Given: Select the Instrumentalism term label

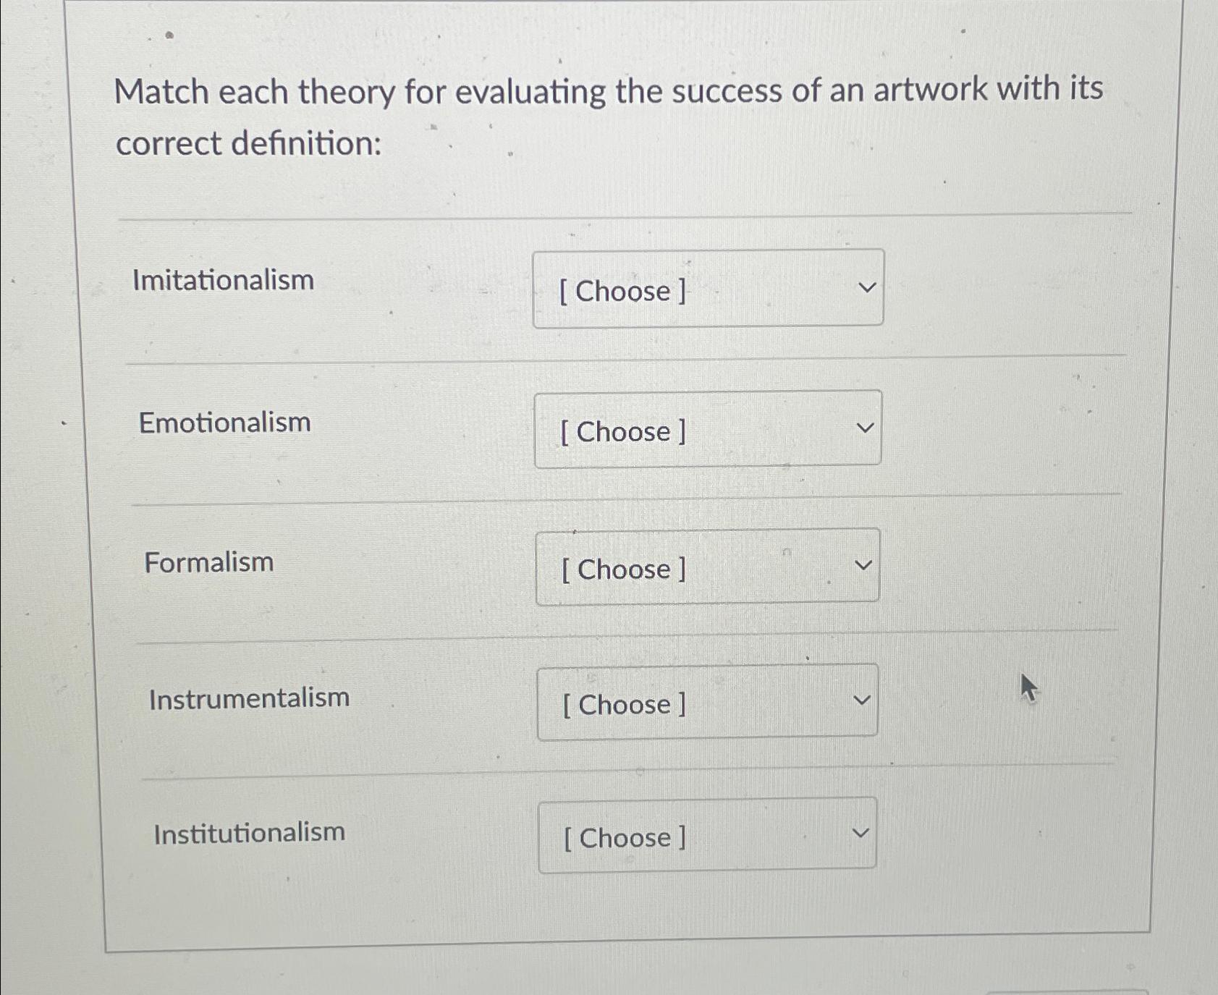Looking at the screenshot, I should click(249, 698).
